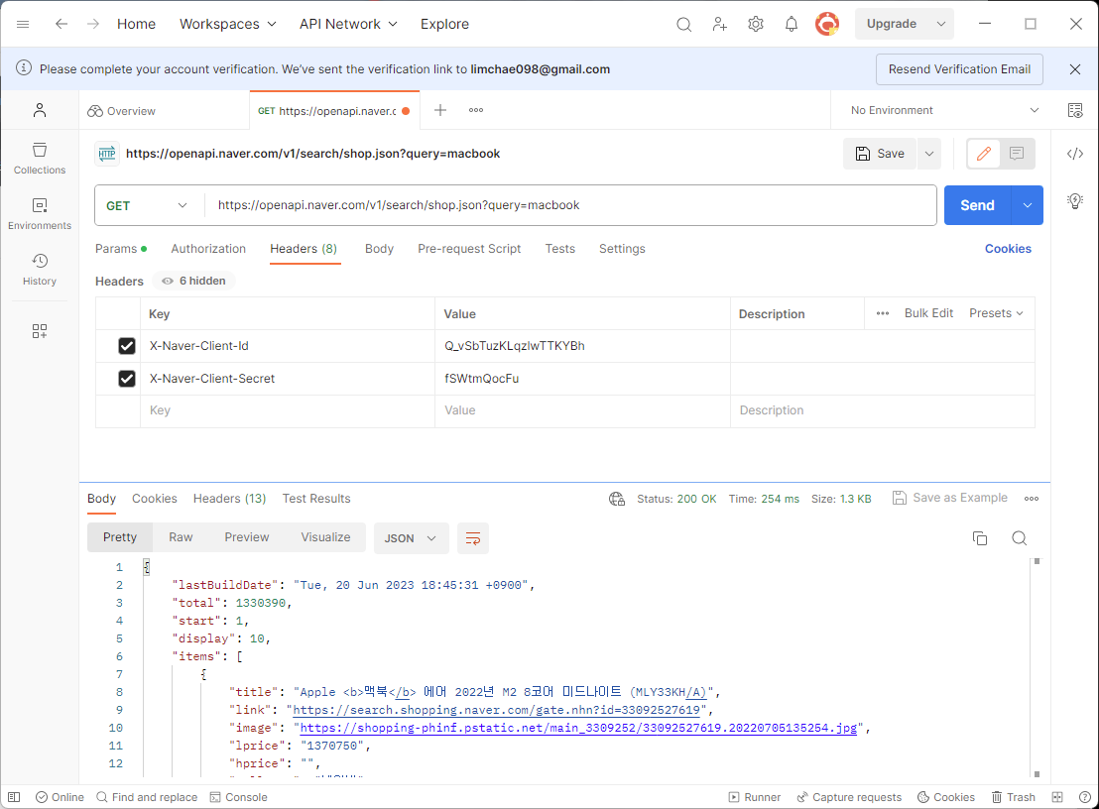
Task: Click the response body vertical scrollbar
Action: pyautogui.click(x=1037, y=667)
